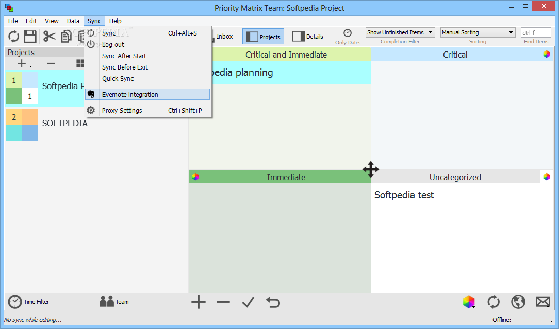The height and width of the screenshot is (329, 559).
Task: Click the projects grid view icon
Action: [x=80, y=64]
